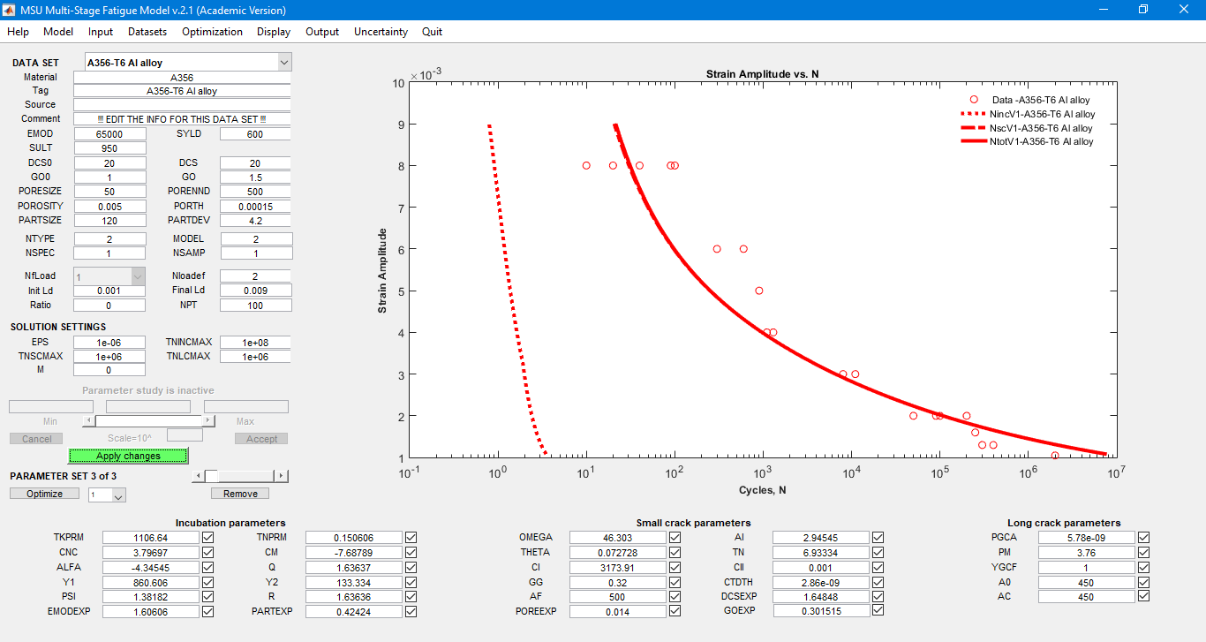The height and width of the screenshot is (642, 1206).
Task: Click left arrow of parameter study slider
Action: click(88, 421)
